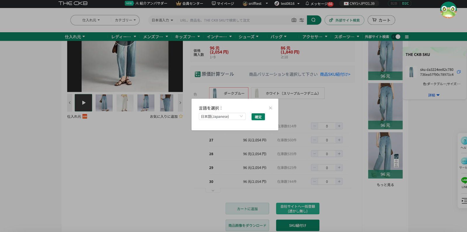Open マイページ link
The image size is (467, 232).
pyautogui.click(x=223, y=3)
